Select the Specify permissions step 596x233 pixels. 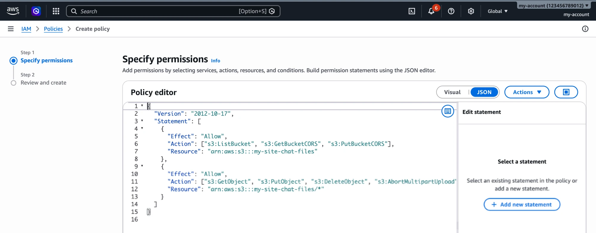coord(46,60)
